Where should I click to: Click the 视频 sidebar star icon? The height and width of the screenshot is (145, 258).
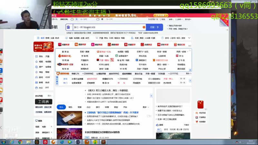pos(36,62)
